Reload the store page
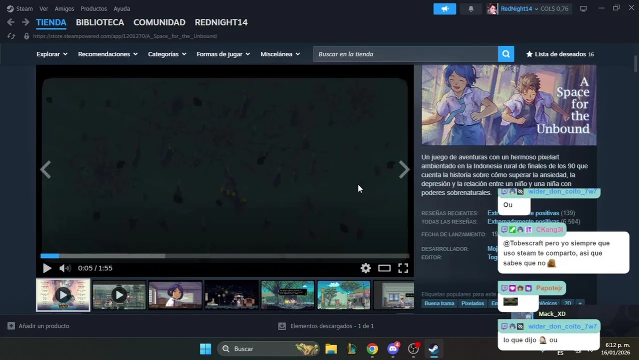Image resolution: width=639 pixels, height=360 pixels. pos(11,36)
